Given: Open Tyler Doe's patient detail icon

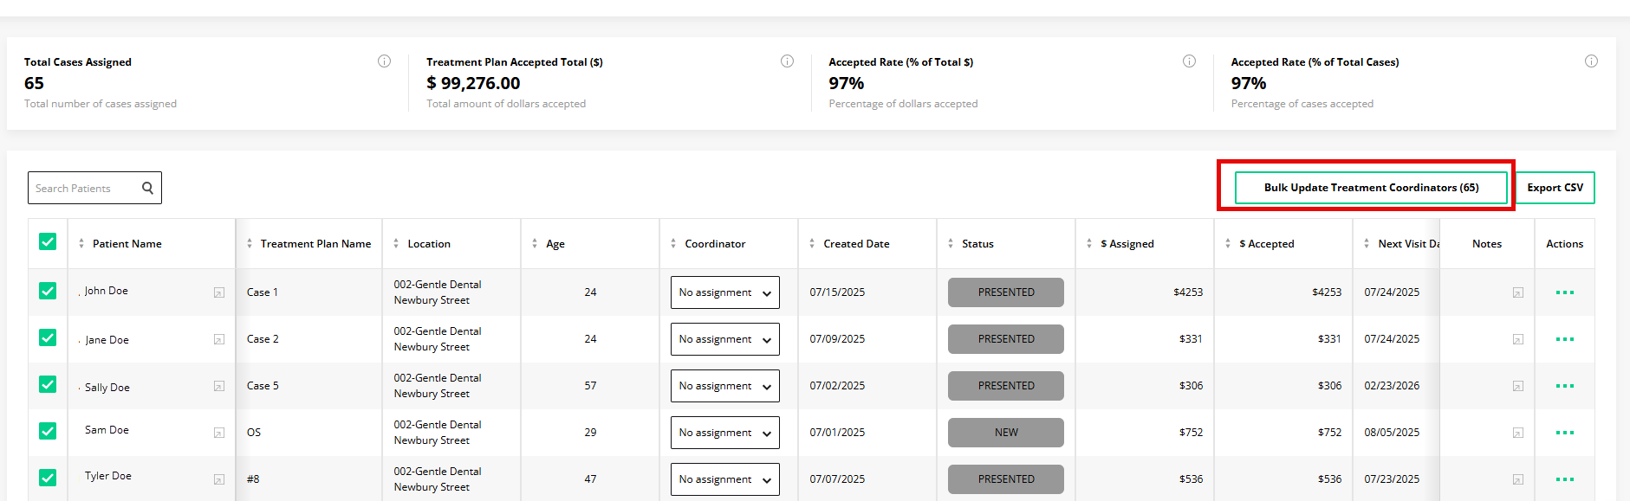Looking at the screenshot, I should pyautogui.click(x=219, y=479).
